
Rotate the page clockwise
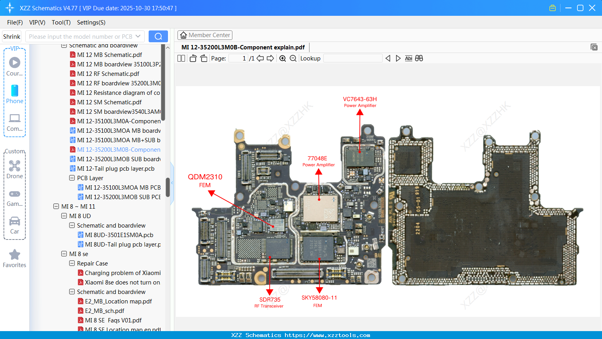click(203, 58)
